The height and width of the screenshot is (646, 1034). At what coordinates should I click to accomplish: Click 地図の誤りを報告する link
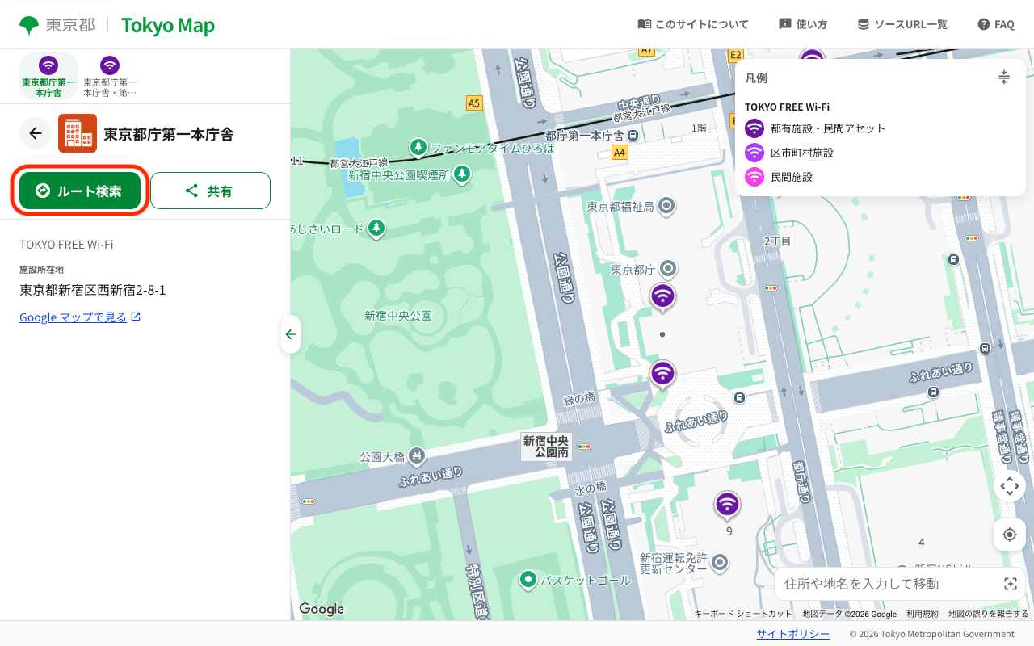tap(988, 614)
